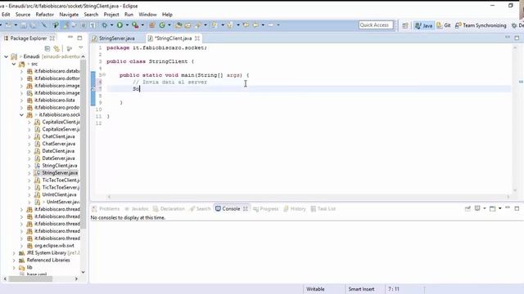
Task: Click the New Java Package icon
Action: (x=152, y=25)
